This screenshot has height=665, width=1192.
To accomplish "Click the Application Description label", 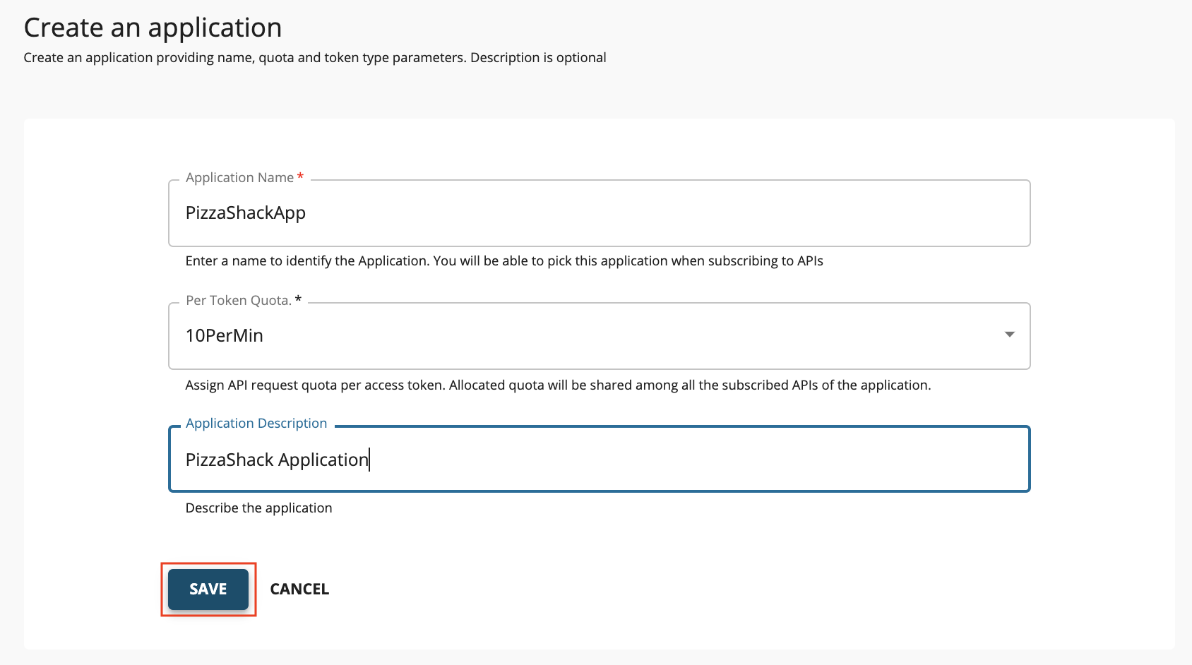I will pyautogui.click(x=256, y=422).
